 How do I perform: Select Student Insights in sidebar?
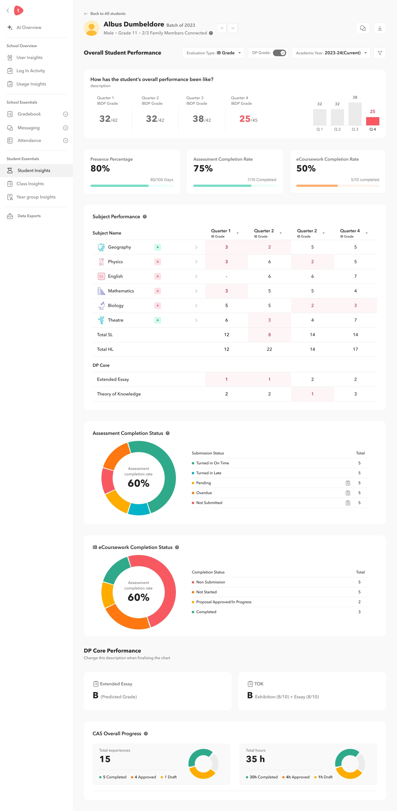pos(36,171)
